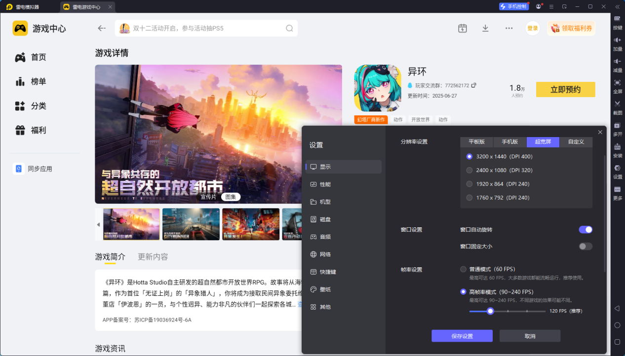Open the CITYRUNNER gallery thumbnail
This screenshot has width=625, height=356.
pos(191,224)
